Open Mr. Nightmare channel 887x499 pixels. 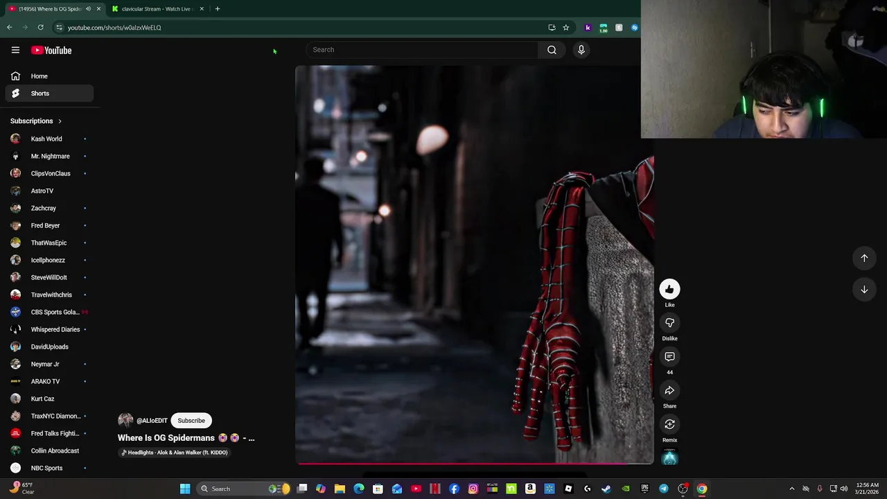click(49, 156)
